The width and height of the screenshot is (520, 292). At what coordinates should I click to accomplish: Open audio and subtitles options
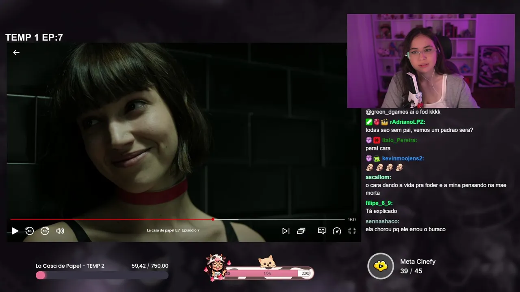pos(322,231)
